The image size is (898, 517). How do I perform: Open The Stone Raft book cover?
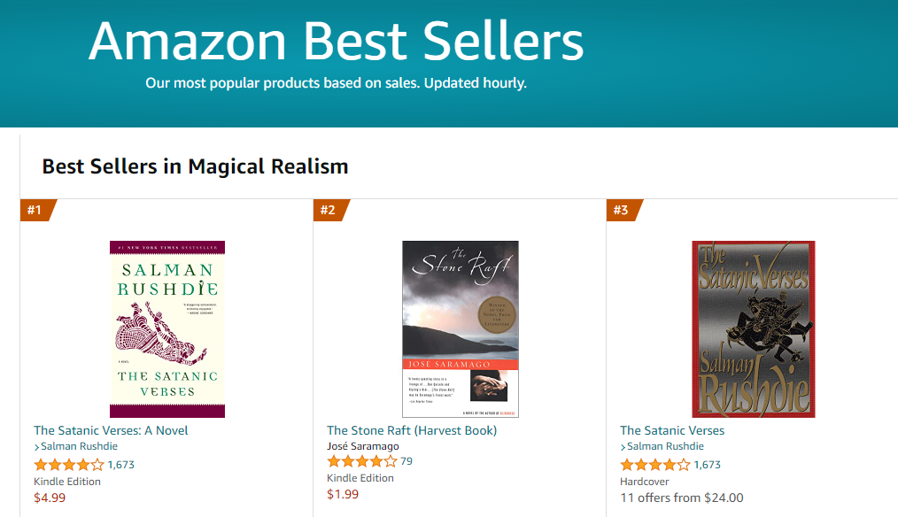(461, 328)
